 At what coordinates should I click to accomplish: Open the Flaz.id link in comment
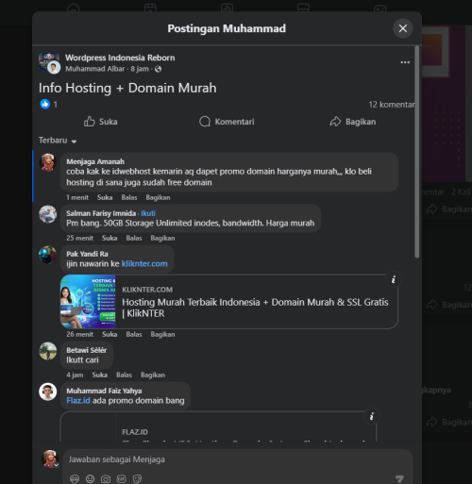[x=78, y=400]
